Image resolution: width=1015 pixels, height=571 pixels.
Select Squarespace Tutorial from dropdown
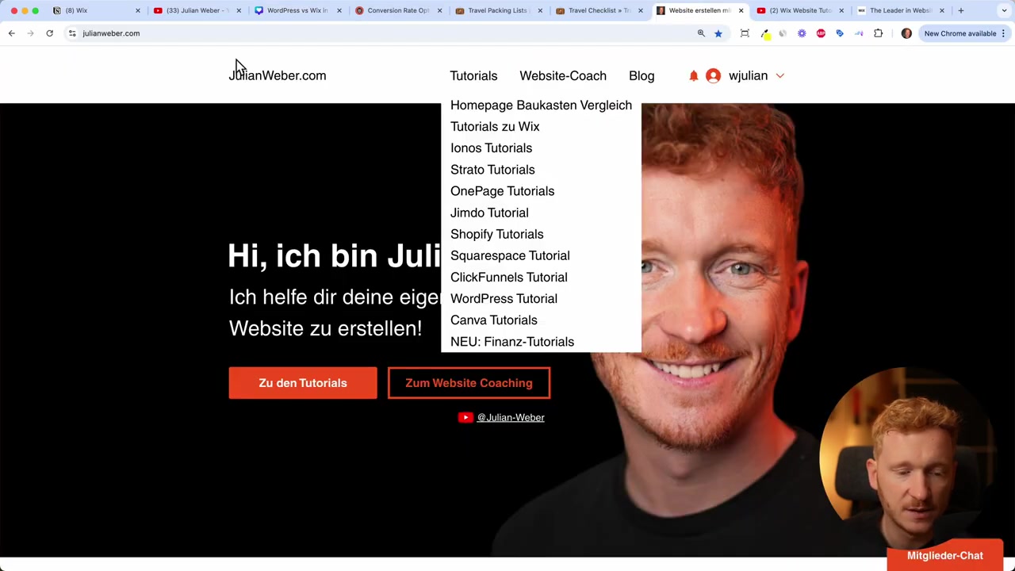point(510,255)
